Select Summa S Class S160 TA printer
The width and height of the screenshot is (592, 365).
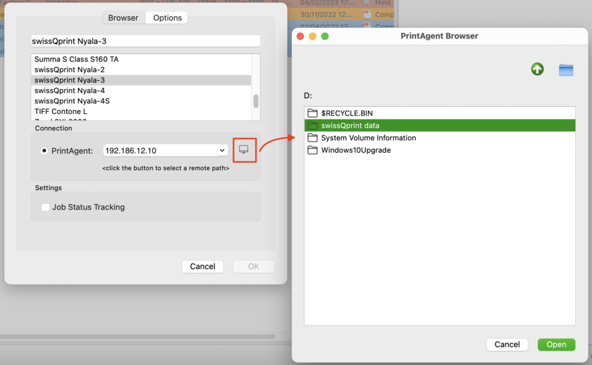pyautogui.click(x=76, y=59)
